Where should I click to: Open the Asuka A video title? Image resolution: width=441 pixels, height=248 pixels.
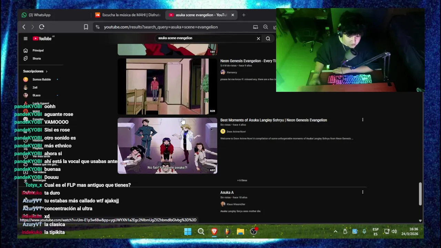click(227, 193)
